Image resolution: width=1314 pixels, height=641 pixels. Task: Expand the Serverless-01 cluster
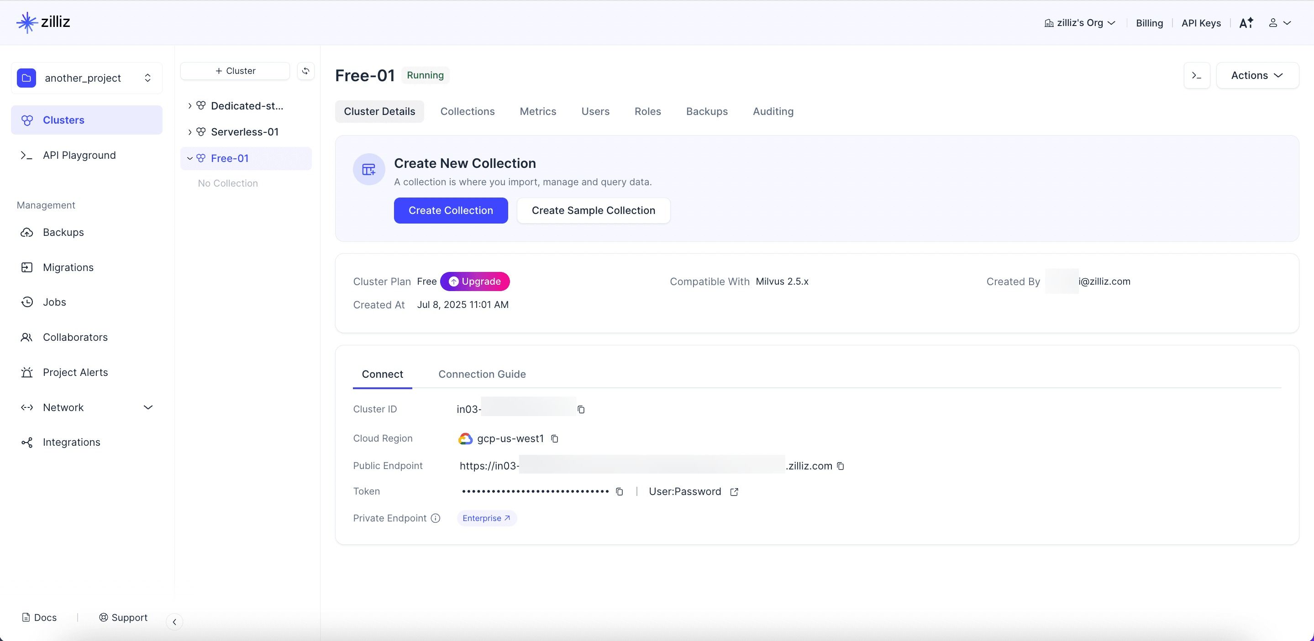click(190, 132)
